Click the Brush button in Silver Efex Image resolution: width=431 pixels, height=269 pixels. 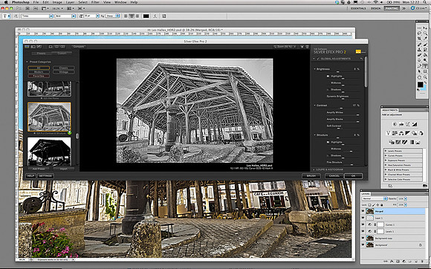(x=311, y=176)
